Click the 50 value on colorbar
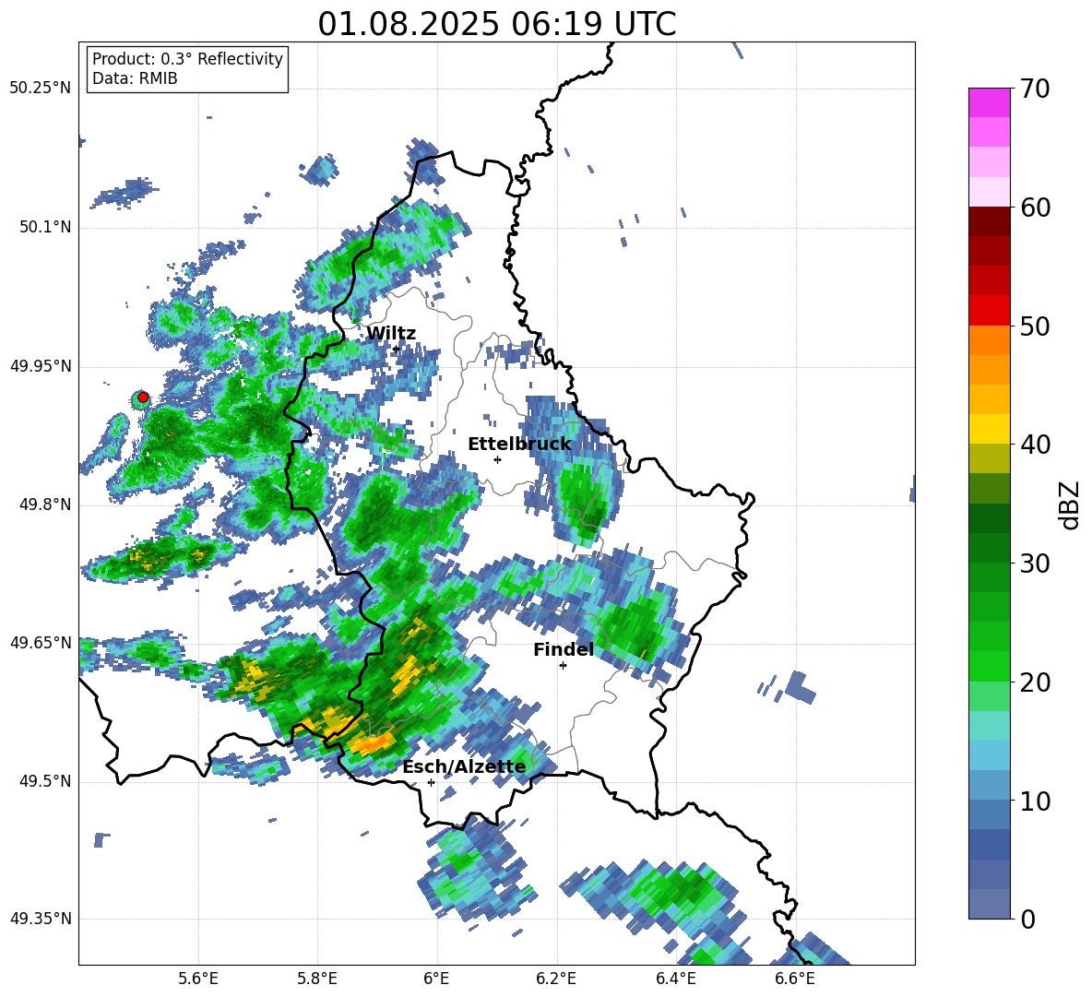 1035,326
